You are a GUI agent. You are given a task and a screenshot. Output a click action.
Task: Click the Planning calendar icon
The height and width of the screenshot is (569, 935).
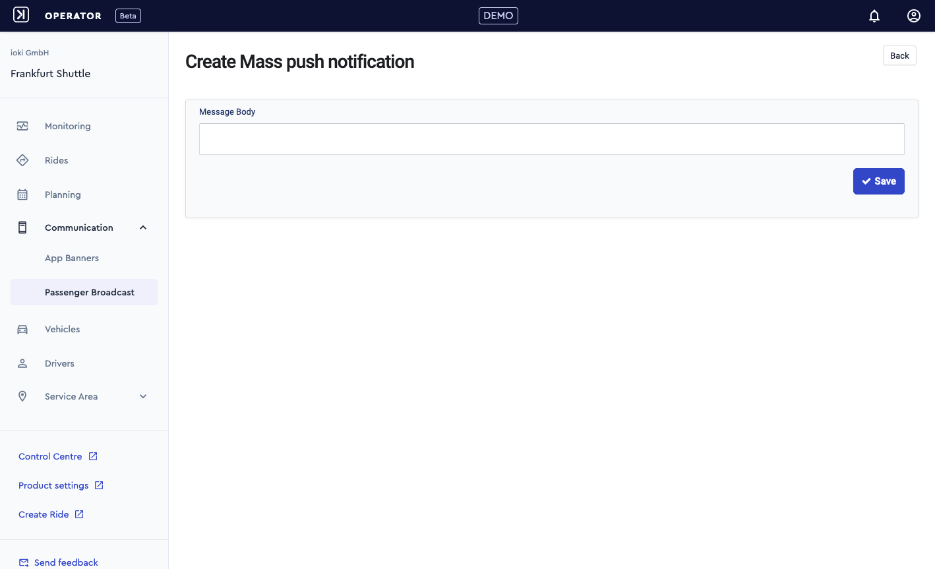(x=22, y=195)
